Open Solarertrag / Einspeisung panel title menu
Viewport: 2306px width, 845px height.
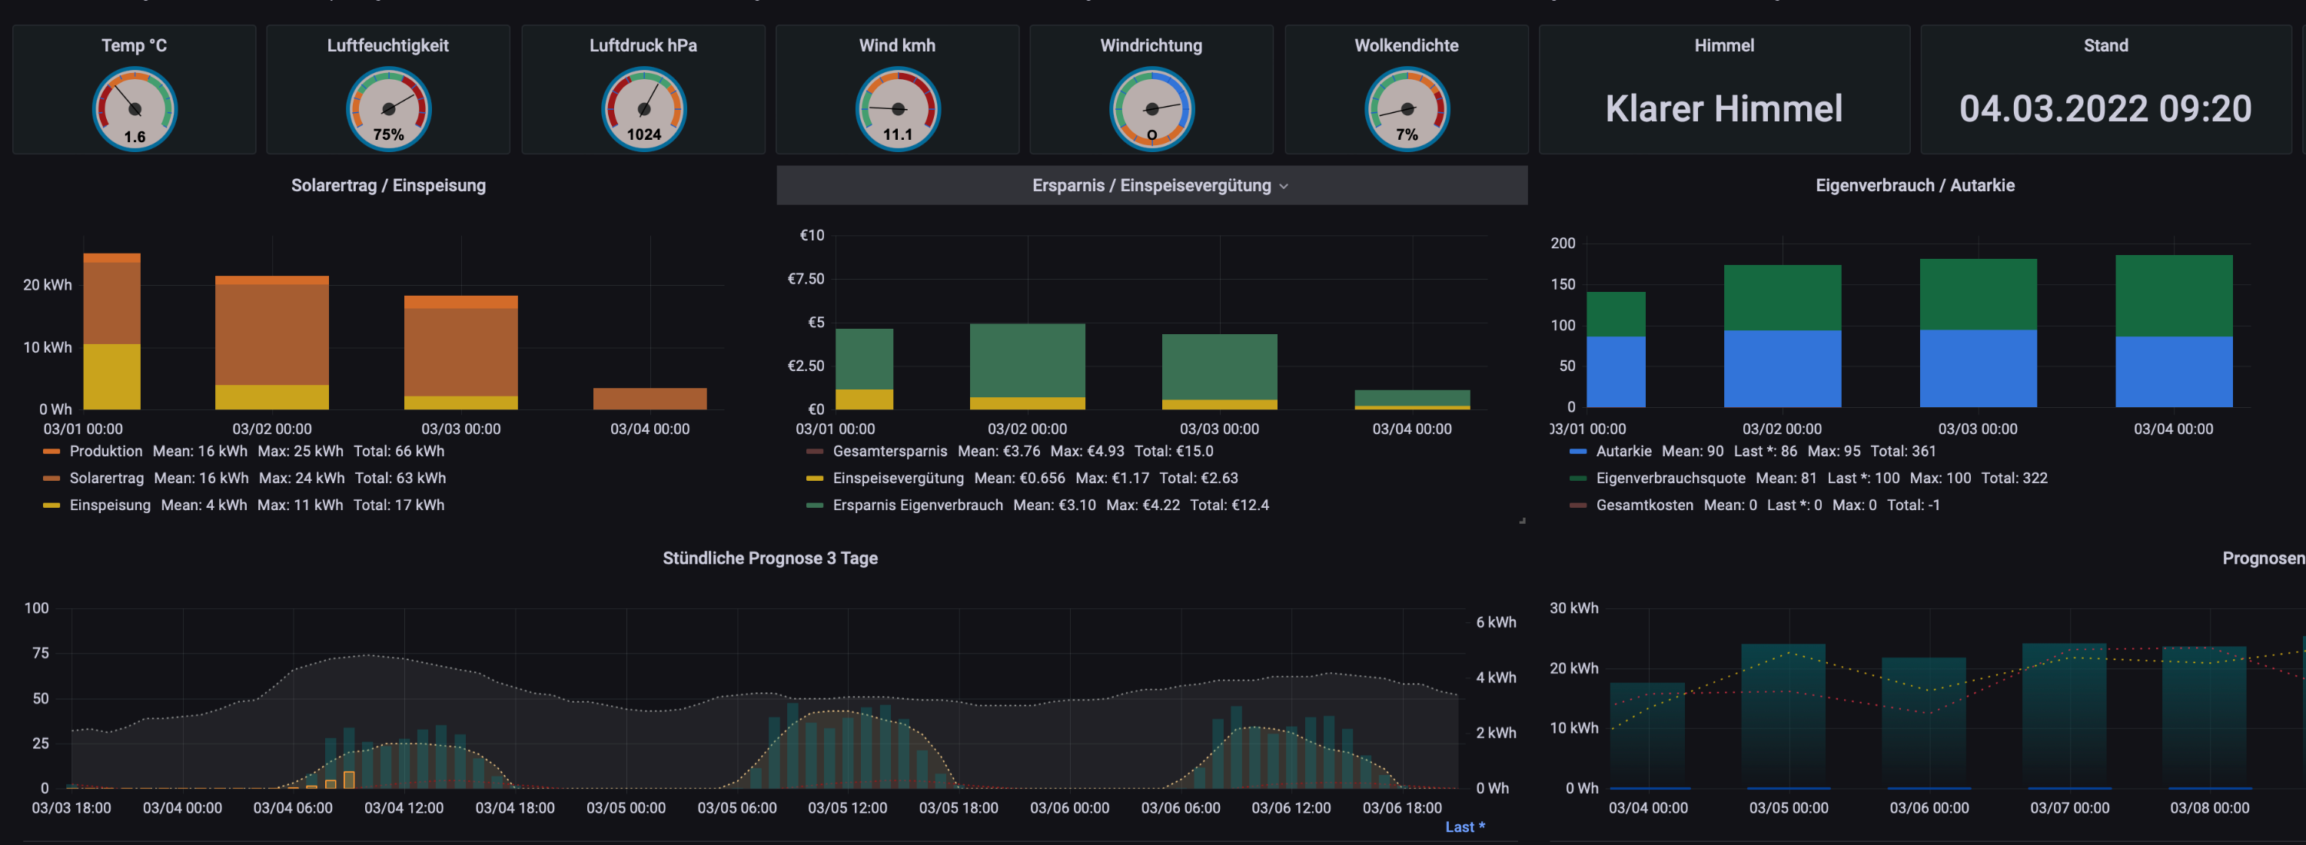coord(387,185)
